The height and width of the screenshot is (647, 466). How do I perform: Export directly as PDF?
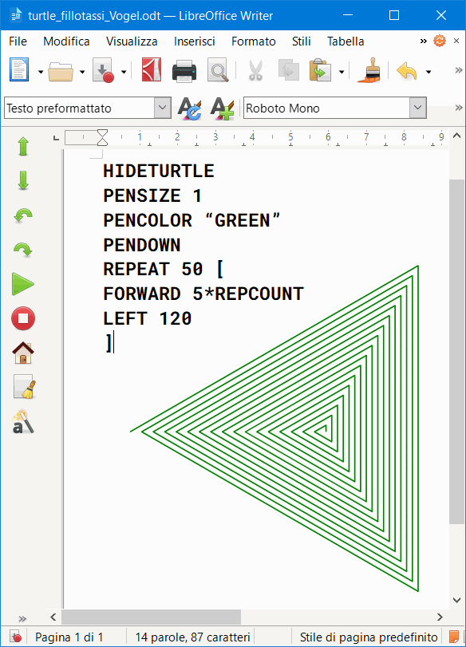coord(152,70)
